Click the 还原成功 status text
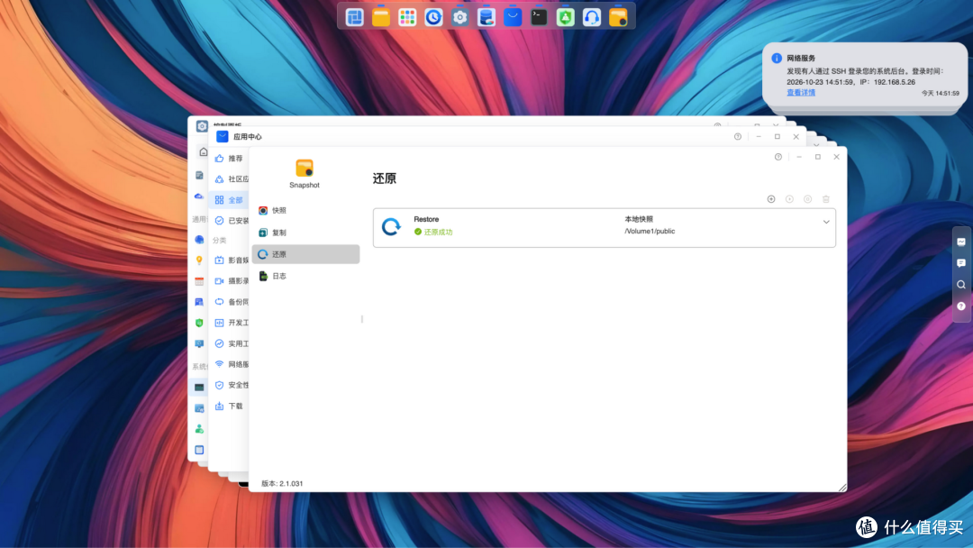The width and height of the screenshot is (973, 548). point(438,233)
